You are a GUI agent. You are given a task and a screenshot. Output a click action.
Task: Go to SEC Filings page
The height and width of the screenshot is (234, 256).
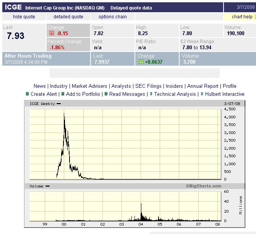pyautogui.click(x=148, y=86)
